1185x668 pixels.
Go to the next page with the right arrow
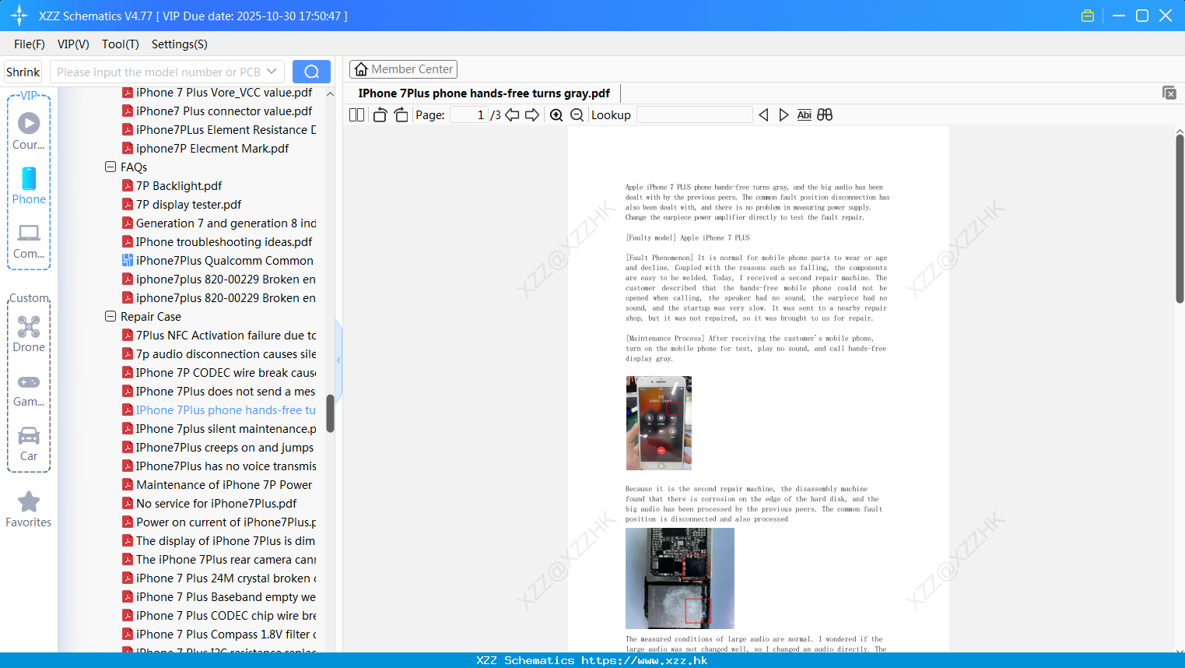[x=532, y=115]
